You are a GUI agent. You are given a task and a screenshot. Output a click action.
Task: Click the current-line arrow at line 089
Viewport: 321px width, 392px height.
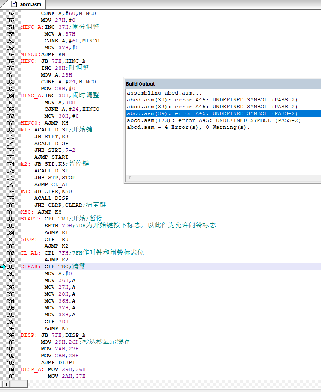[x=3, y=267]
